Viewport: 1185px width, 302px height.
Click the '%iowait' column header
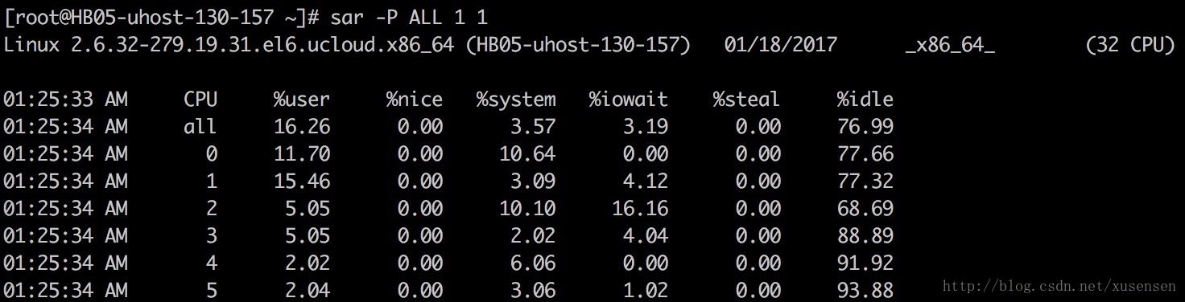[x=629, y=100]
